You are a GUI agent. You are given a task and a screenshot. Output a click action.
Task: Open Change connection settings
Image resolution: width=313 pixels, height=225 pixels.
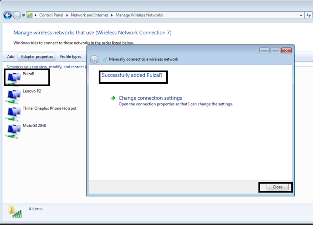point(150,98)
